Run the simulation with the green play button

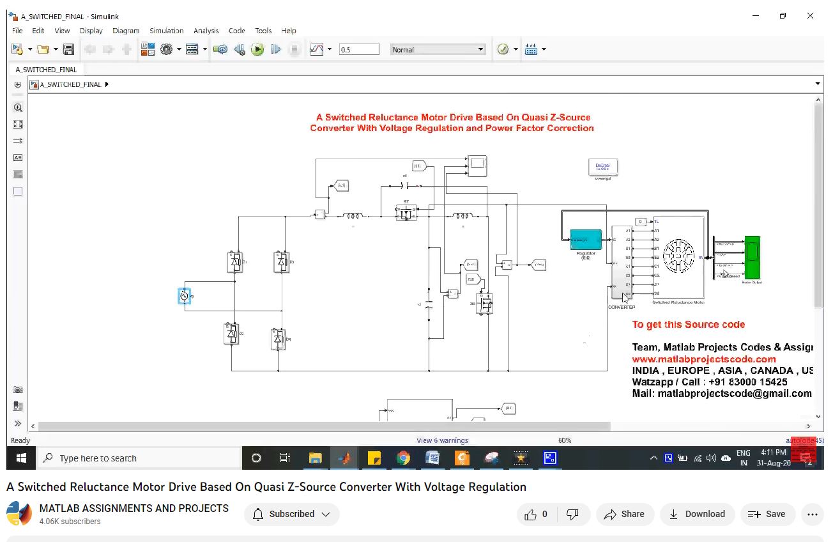tap(257, 49)
